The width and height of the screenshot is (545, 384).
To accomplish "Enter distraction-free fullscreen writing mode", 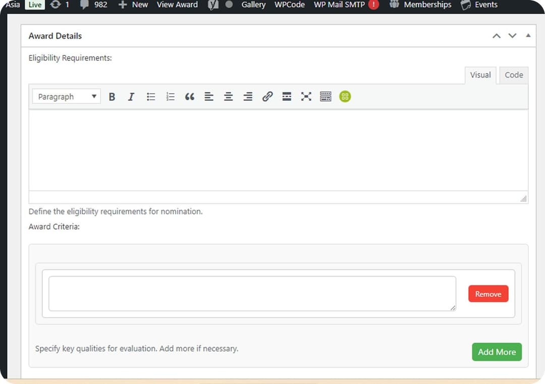I will point(306,96).
